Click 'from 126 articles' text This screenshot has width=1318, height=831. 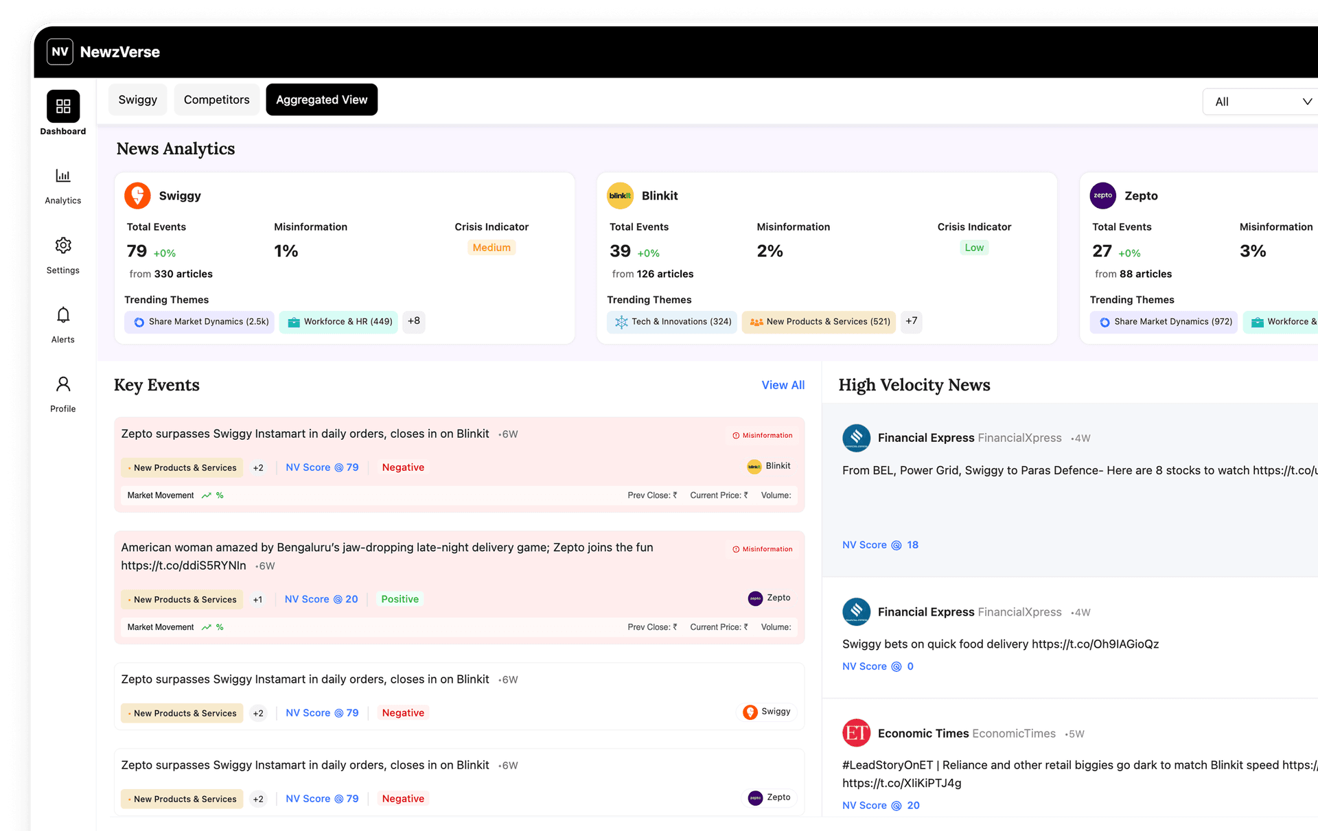(653, 274)
